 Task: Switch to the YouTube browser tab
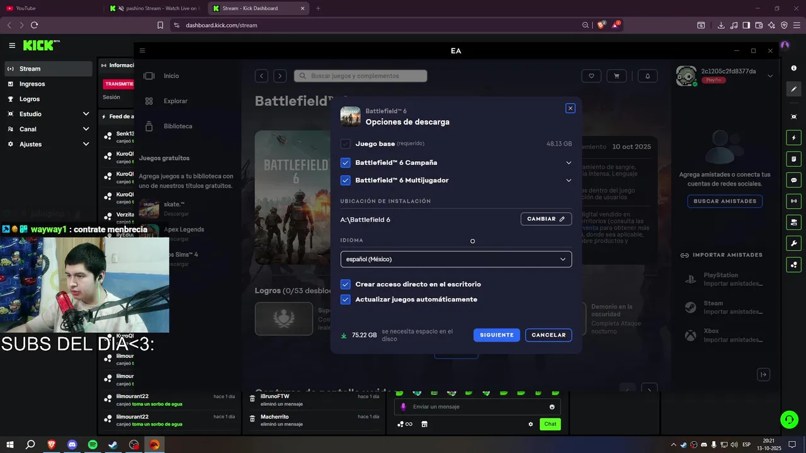point(52,8)
